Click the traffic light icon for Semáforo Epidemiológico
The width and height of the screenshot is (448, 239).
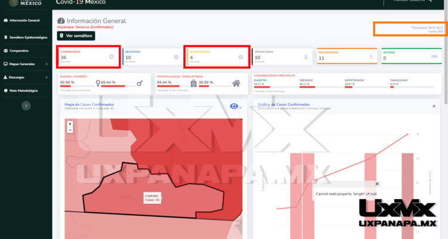tap(6, 38)
